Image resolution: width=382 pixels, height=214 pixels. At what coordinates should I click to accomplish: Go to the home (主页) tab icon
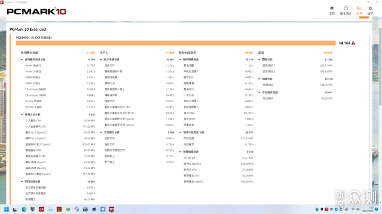point(332,8)
